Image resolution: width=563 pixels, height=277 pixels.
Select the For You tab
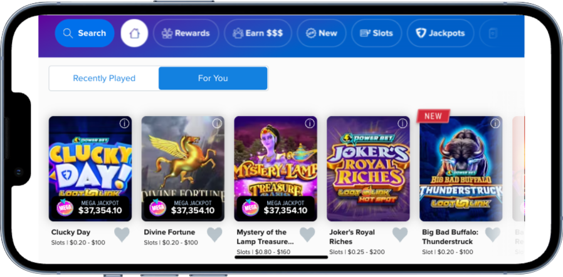pyautogui.click(x=213, y=78)
